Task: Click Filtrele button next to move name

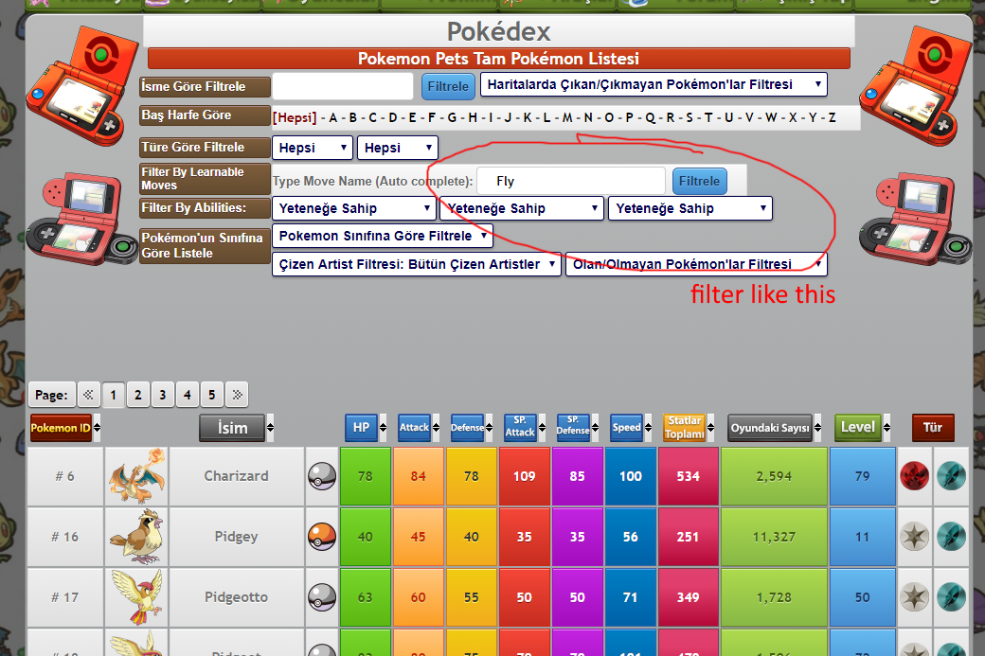Action: point(699,181)
